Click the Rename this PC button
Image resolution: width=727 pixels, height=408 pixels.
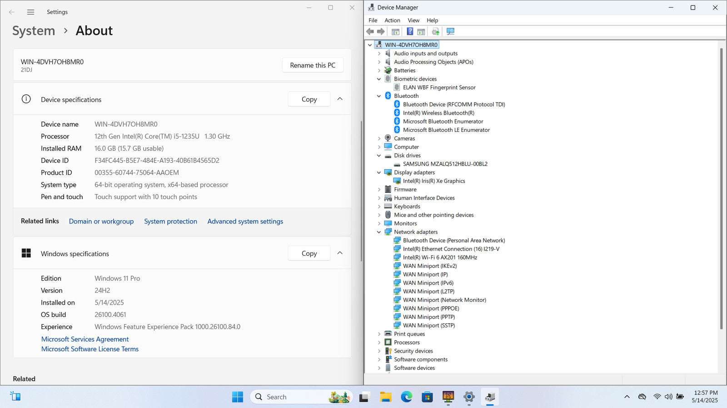point(313,65)
